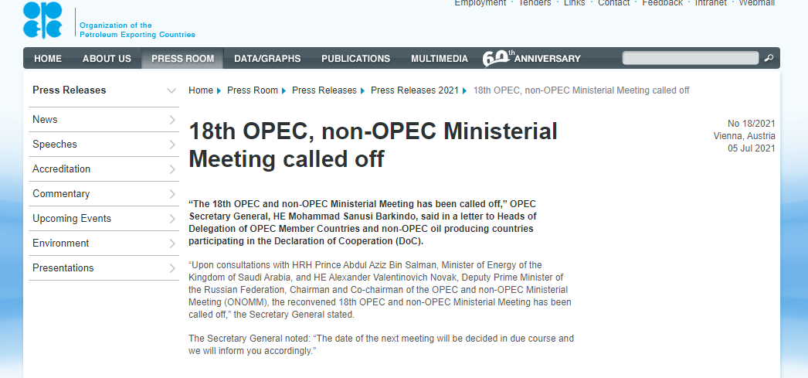Screen dimensions: 808x378
Task: Open the ABOUT US menu
Action: (x=107, y=59)
